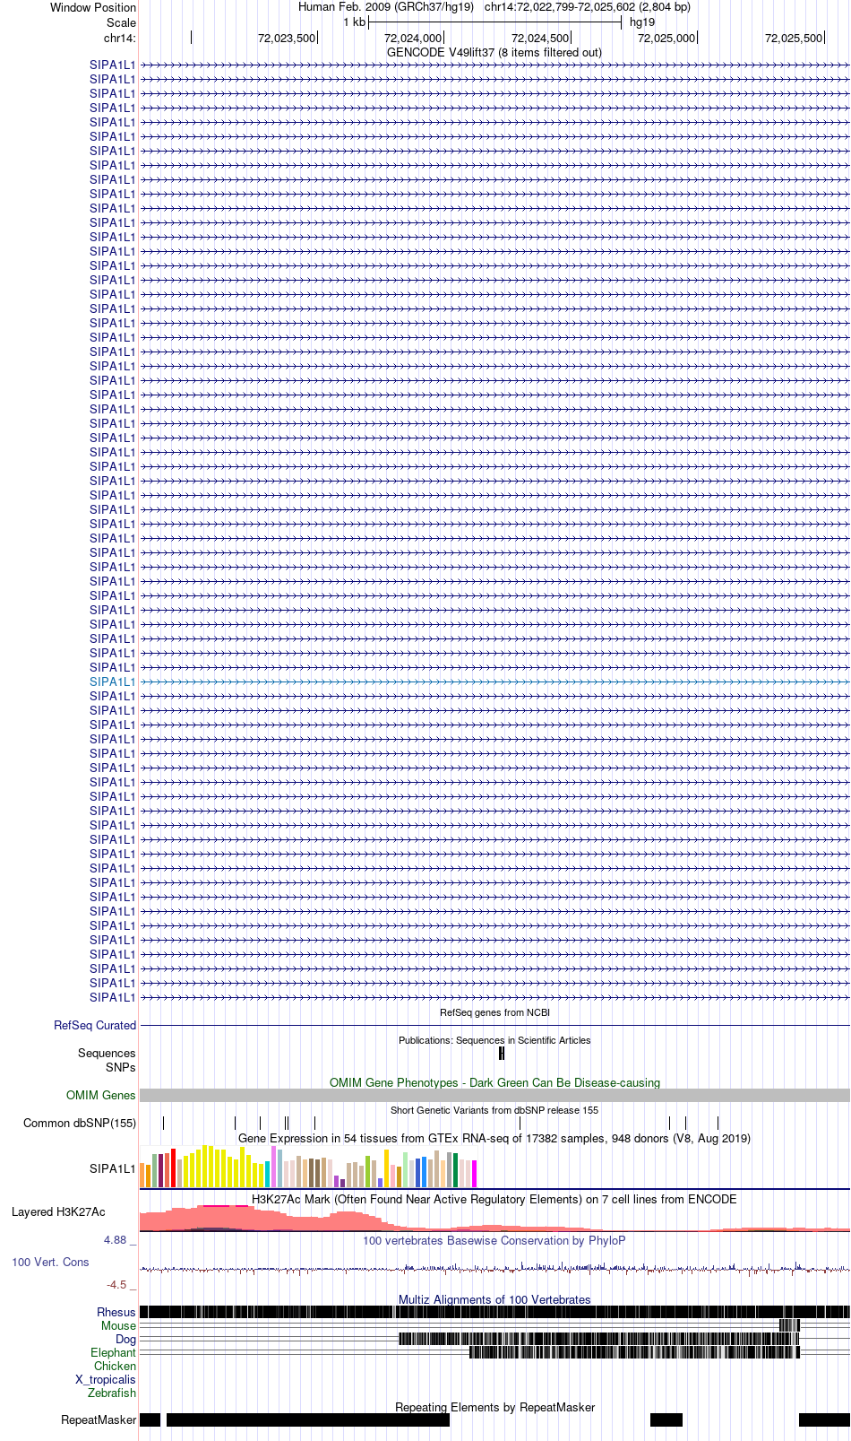Click the 100 vertebrates PhyloP conservation title
Viewport: 851px width, 1441px height.
click(x=494, y=1240)
